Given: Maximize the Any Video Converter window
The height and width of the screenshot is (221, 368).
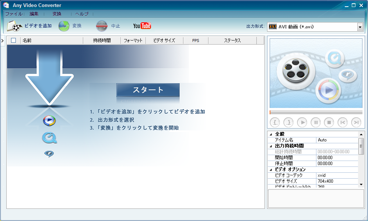Looking at the screenshot, I should coord(354,5).
